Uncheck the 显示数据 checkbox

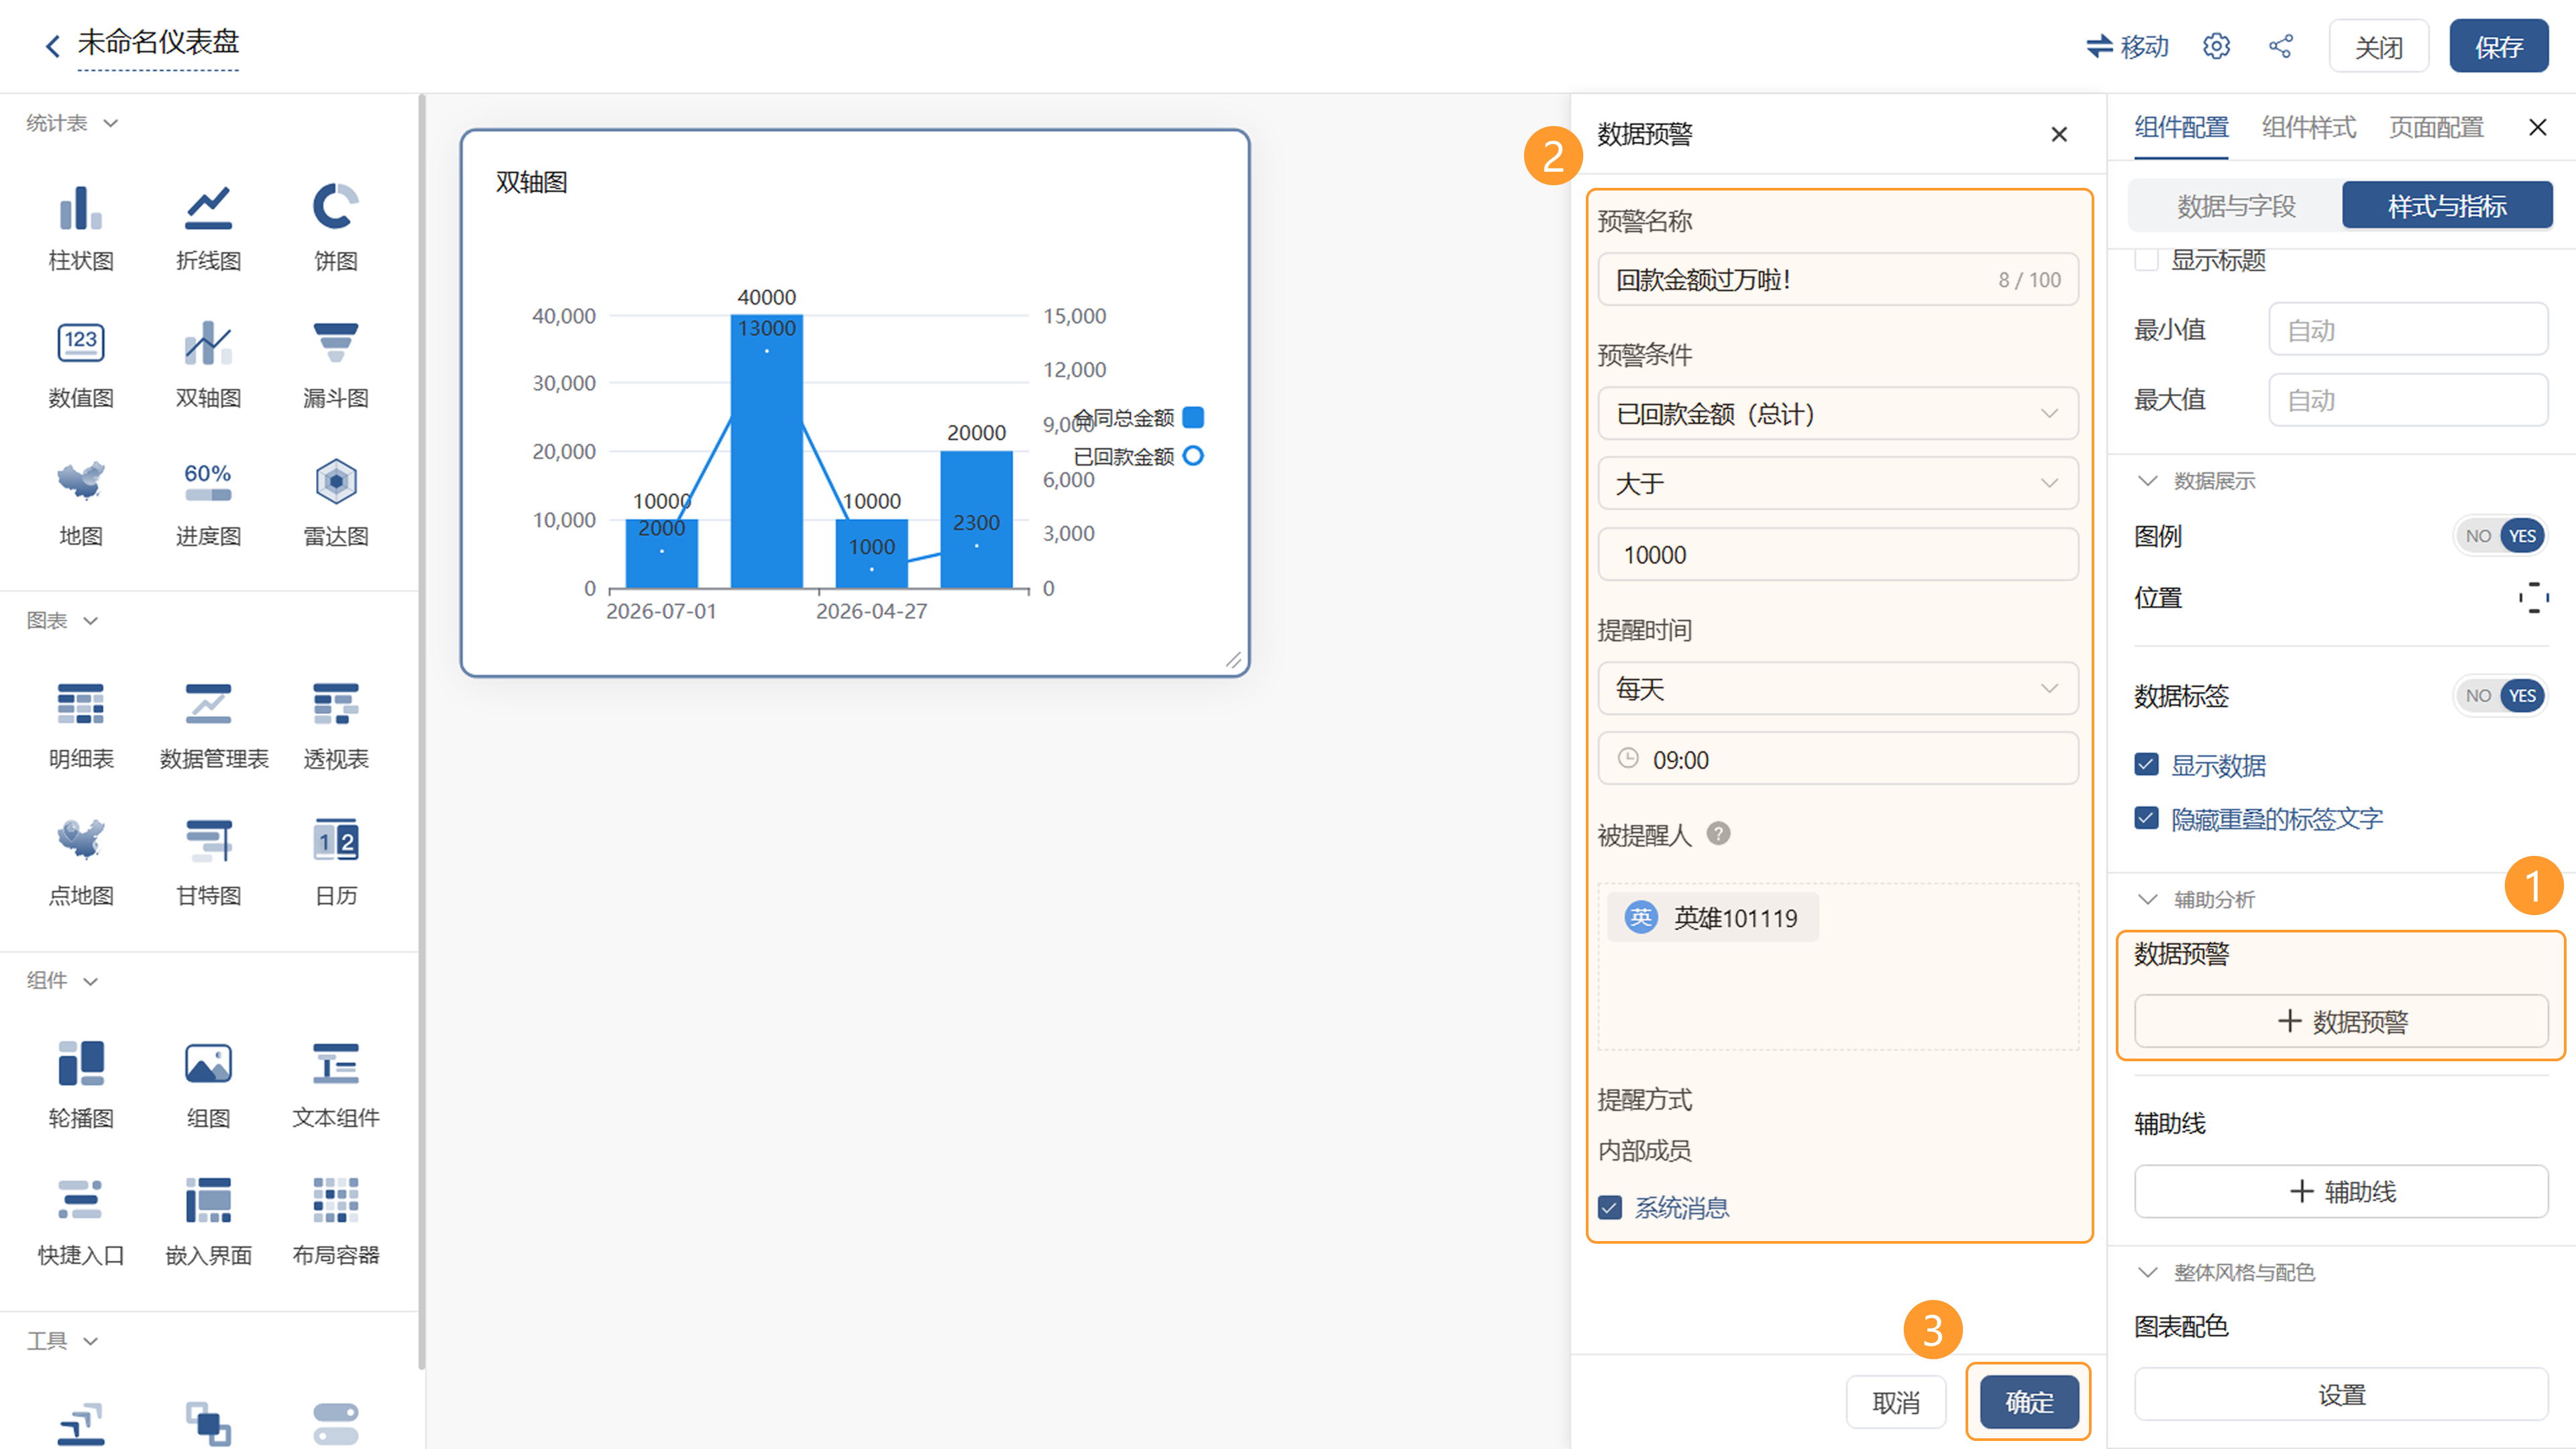(x=2146, y=765)
